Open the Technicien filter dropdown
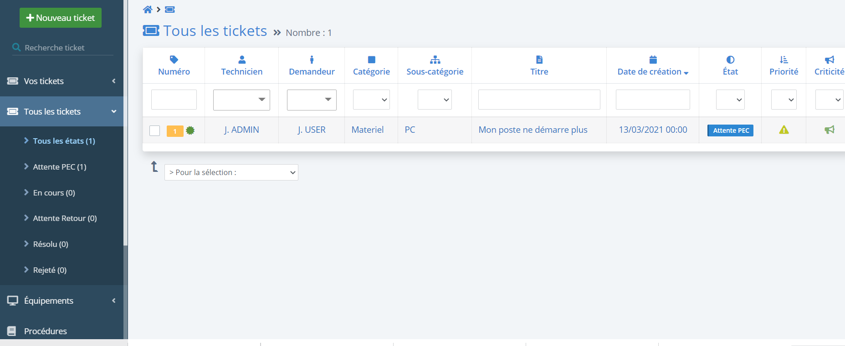 pos(241,100)
